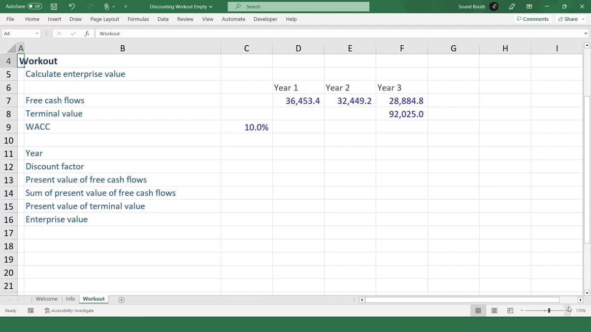Click the Name Box showing A4
The width and height of the screenshot is (591, 332).
point(18,33)
